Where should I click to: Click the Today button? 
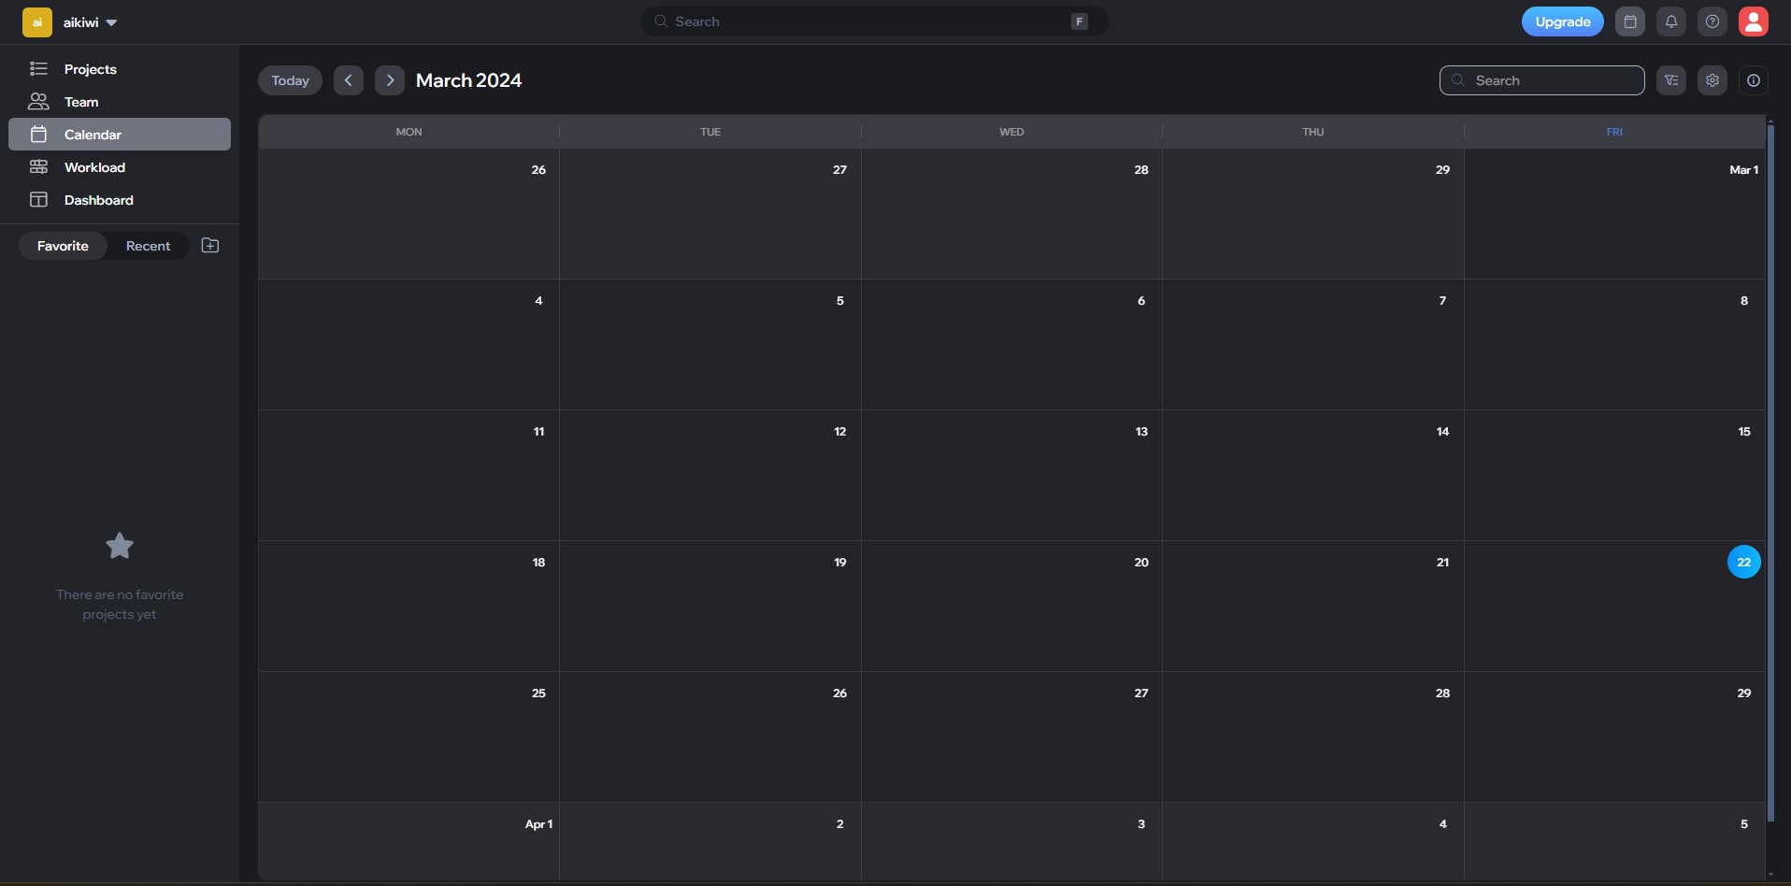pyautogui.click(x=290, y=80)
